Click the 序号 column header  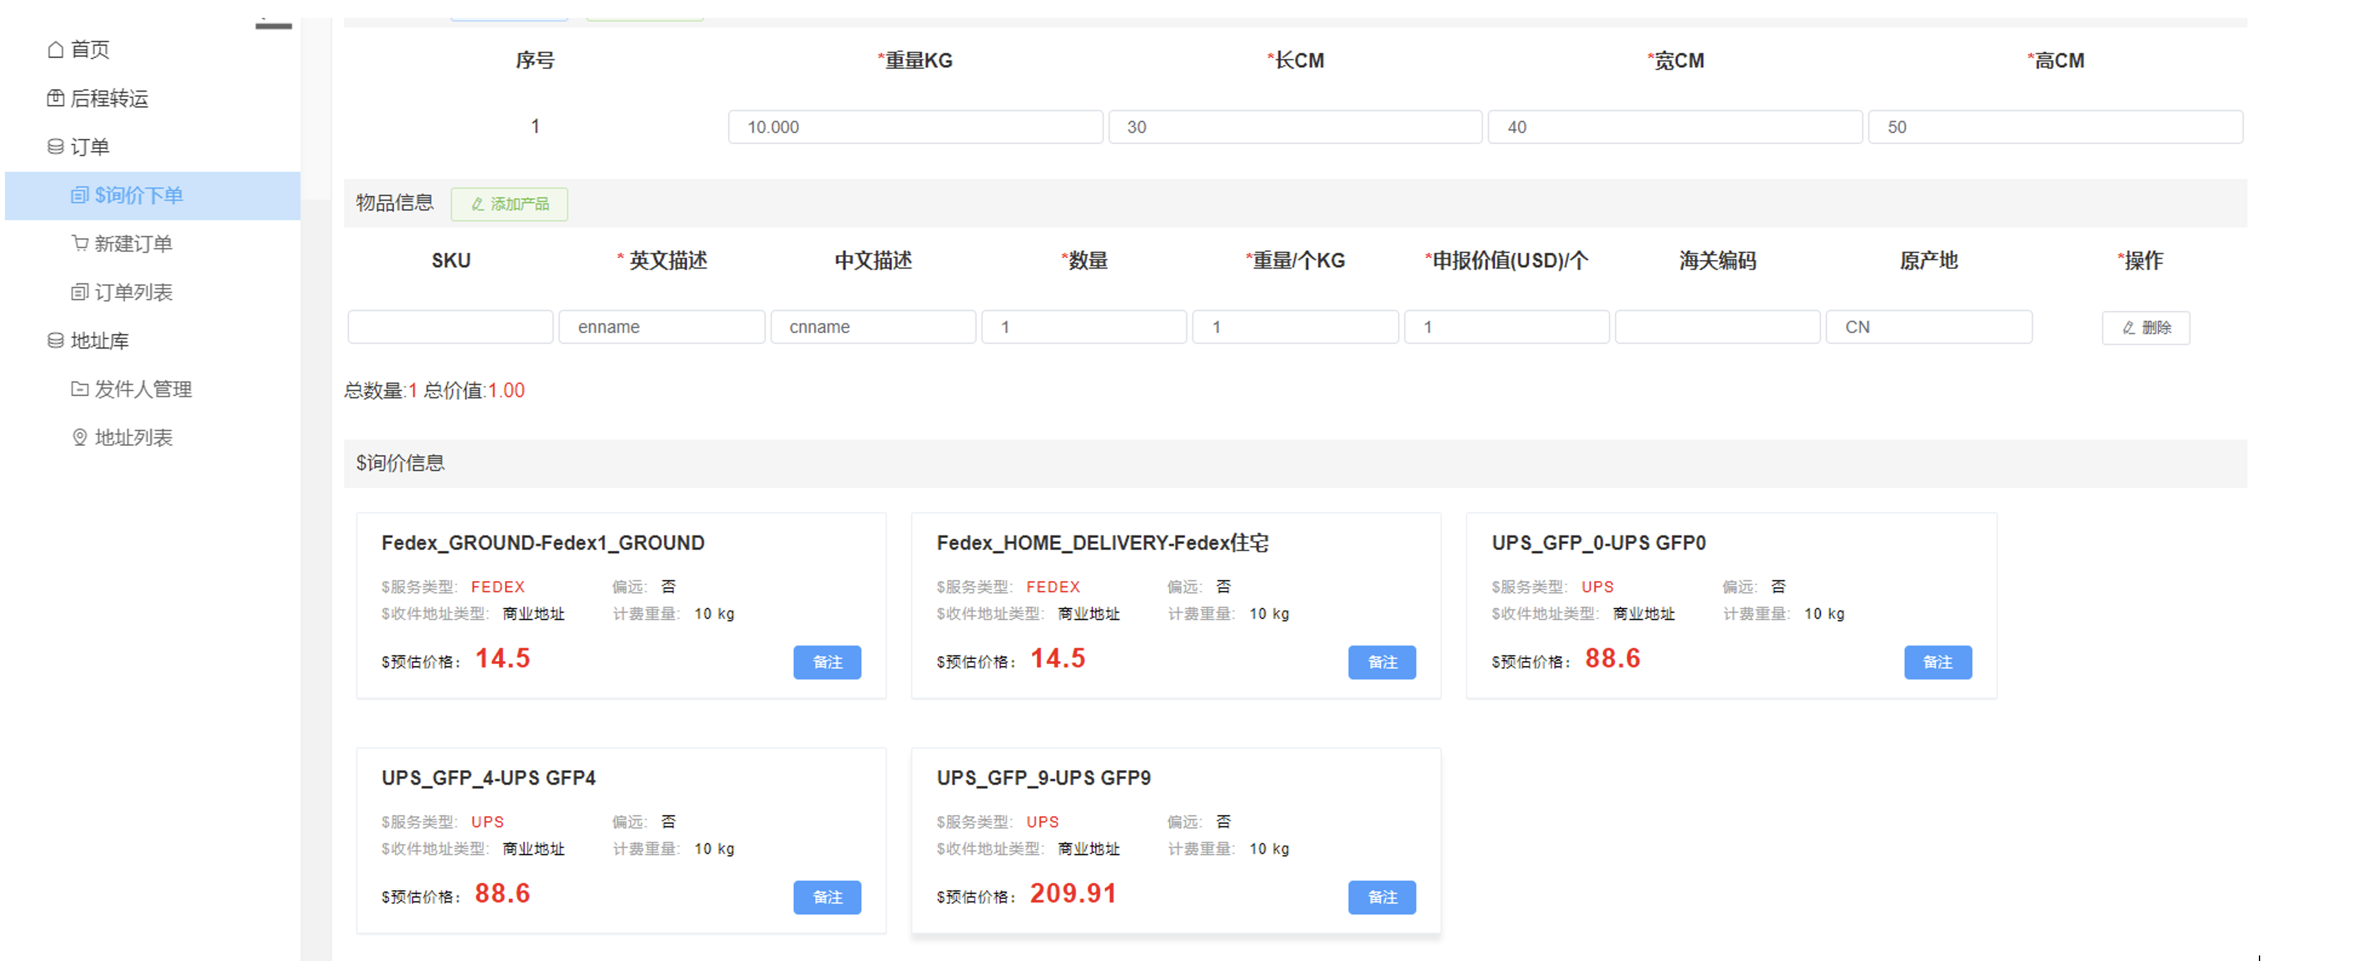pyautogui.click(x=535, y=60)
